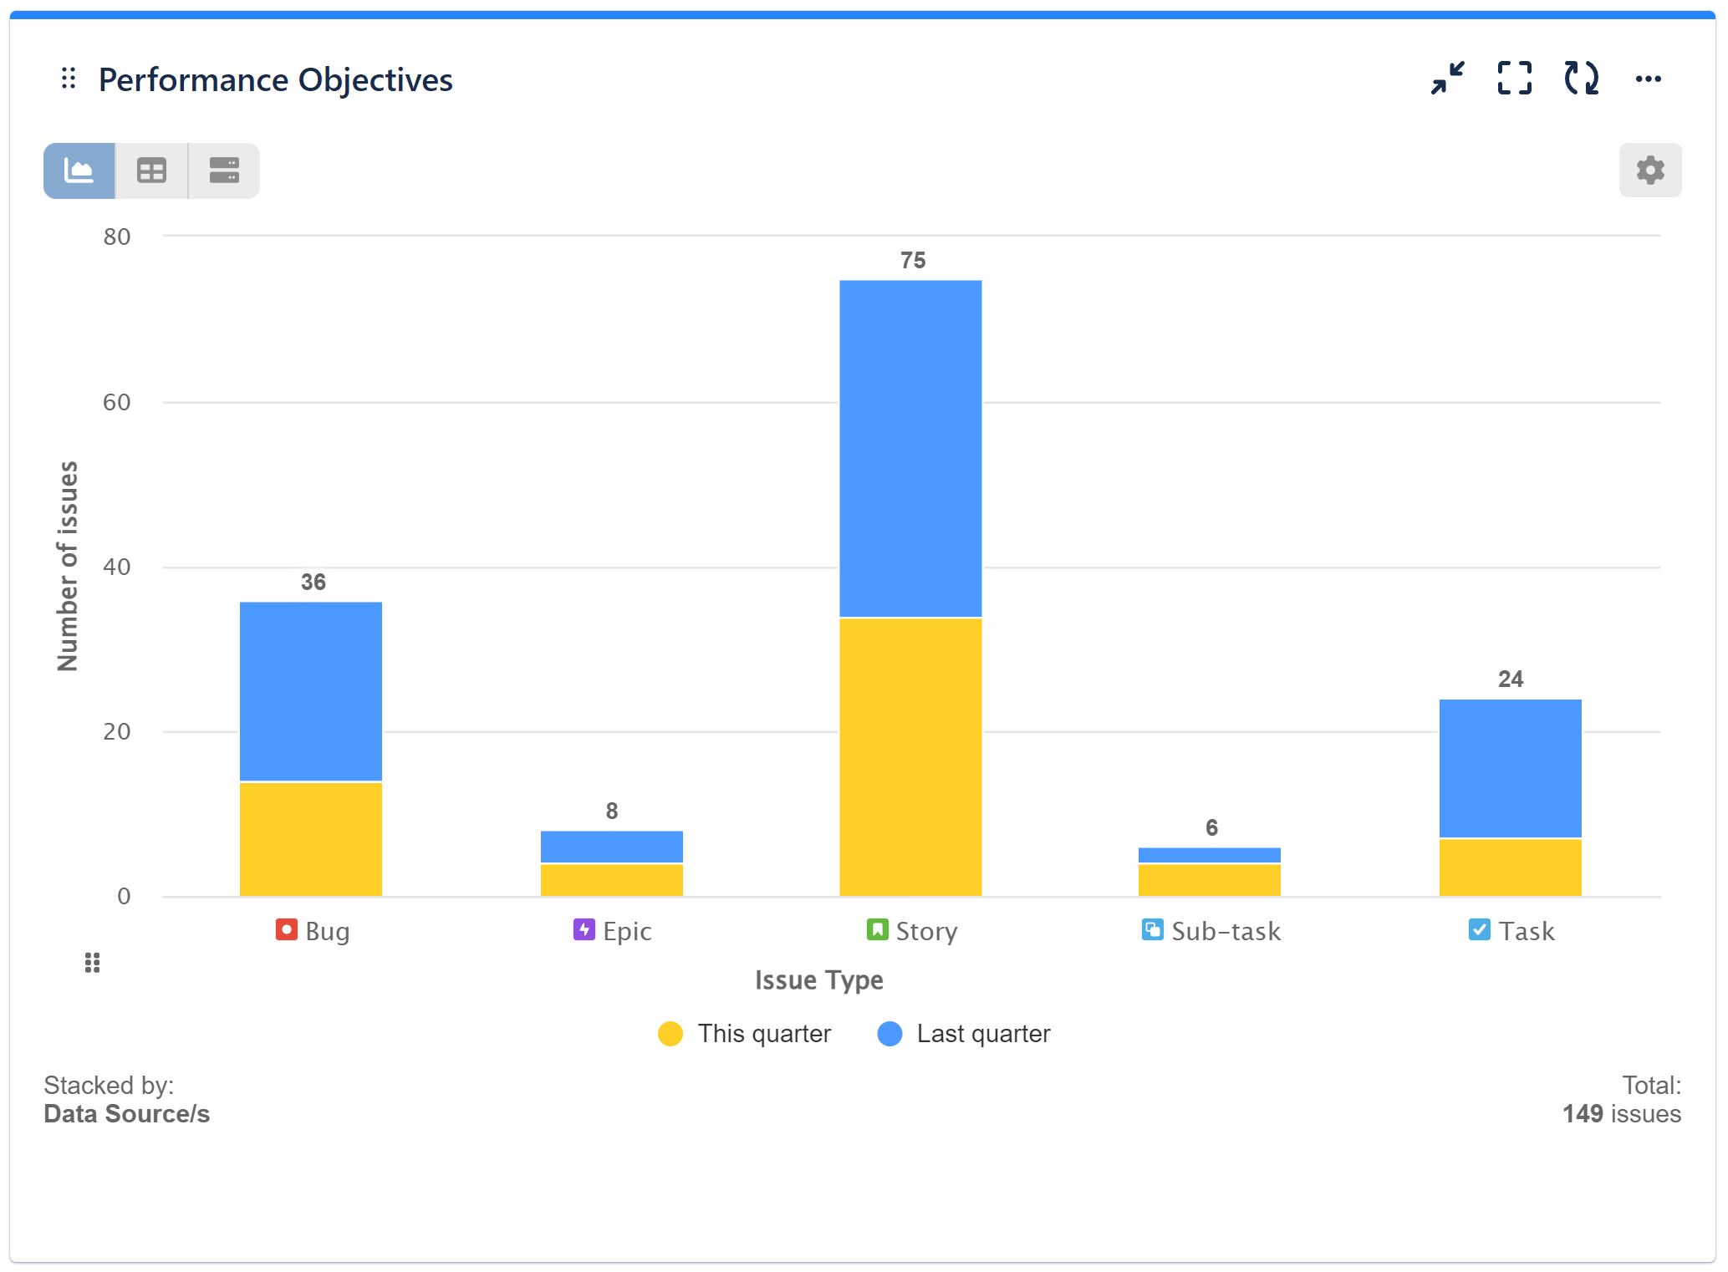Open the chart settings gear
Image resolution: width=1728 pixels, height=1272 pixels.
tap(1649, 170)
